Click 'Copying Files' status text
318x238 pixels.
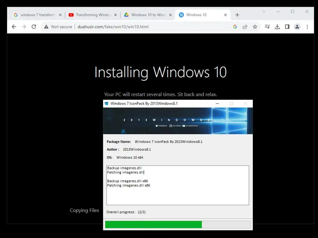pyautogui.click(x=84, y=210)
